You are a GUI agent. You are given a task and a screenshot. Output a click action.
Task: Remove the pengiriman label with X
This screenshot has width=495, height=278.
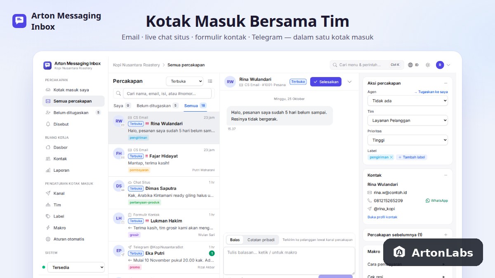click(391, 157)
